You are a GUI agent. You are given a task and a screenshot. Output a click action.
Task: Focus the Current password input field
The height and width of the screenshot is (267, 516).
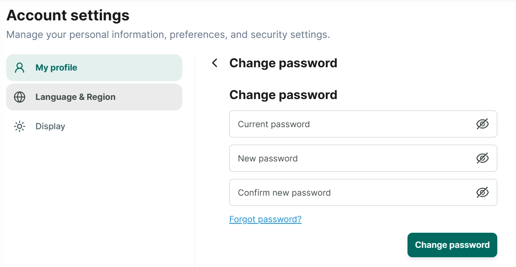363,124
